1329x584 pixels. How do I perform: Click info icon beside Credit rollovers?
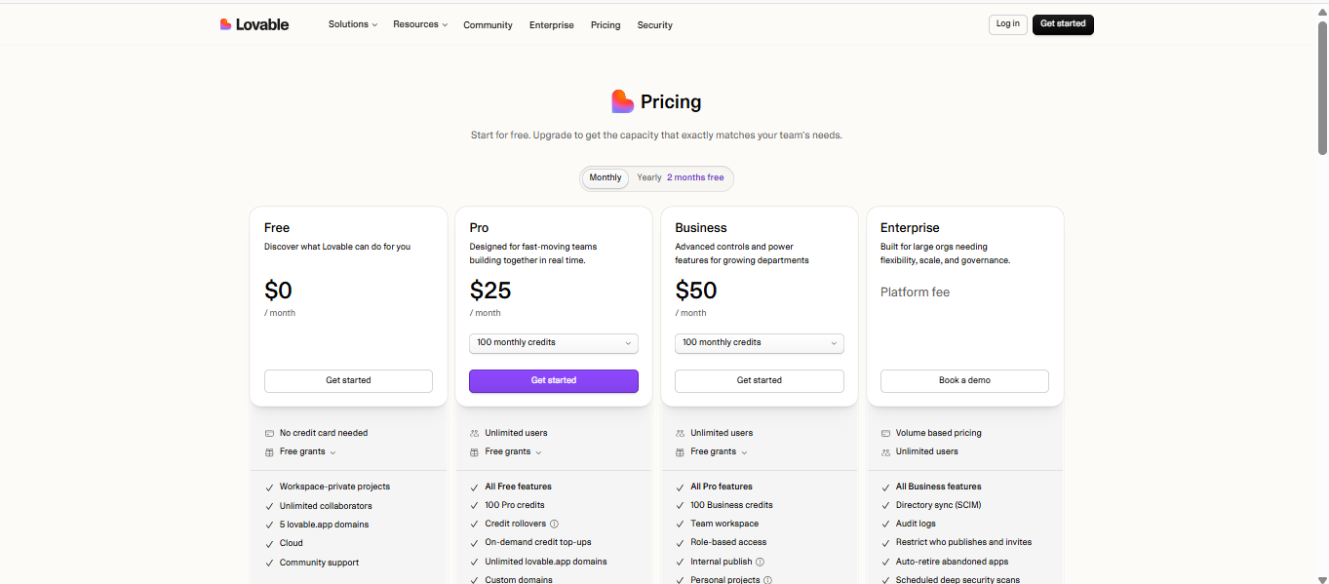(555, 524)
